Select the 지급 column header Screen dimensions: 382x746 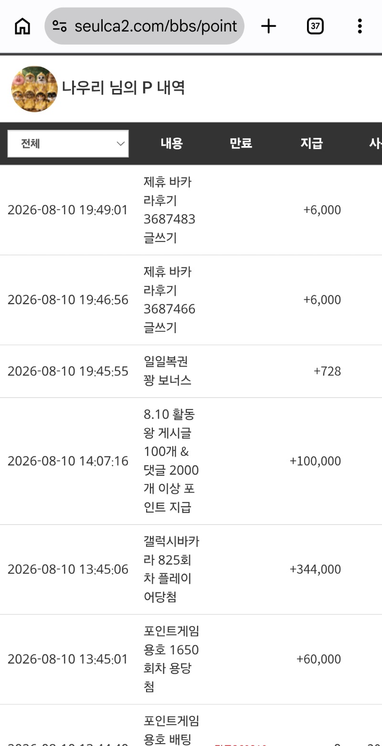click(312, 143)
